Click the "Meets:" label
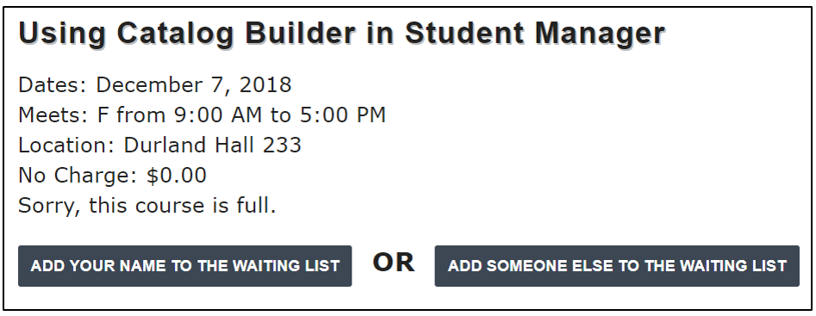The height and width of the screenshot is (316, 816). point(53,115)
